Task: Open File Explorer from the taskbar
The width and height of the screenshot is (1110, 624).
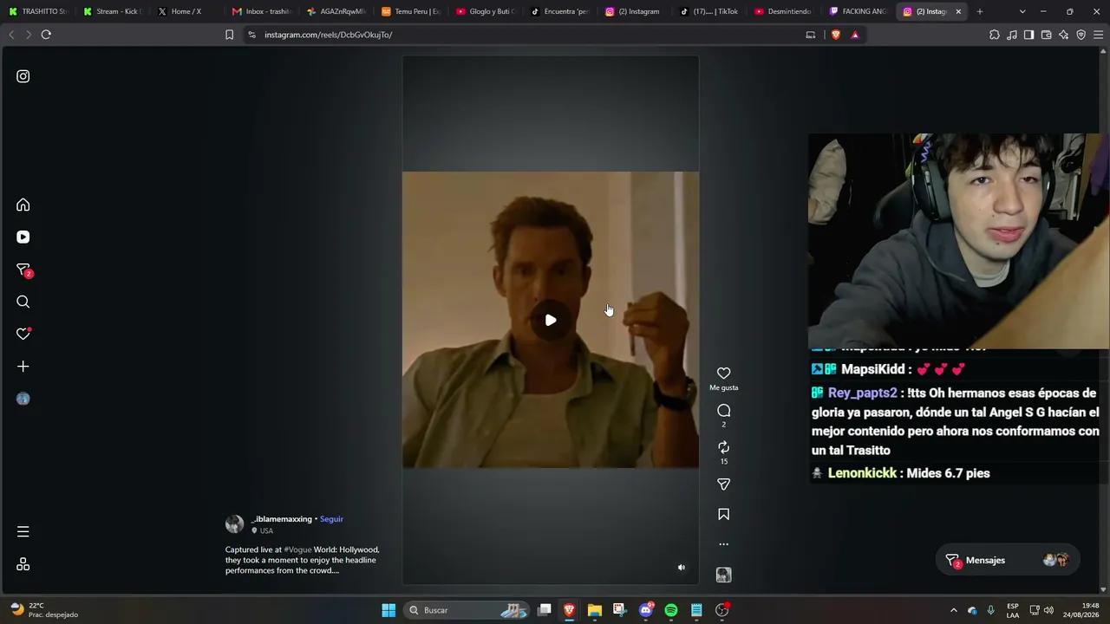Action: 595,610
